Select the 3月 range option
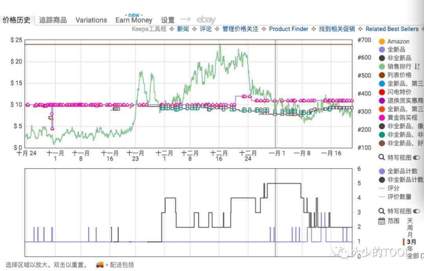Viewport: 424px width, 271px height. click(411, 242)
